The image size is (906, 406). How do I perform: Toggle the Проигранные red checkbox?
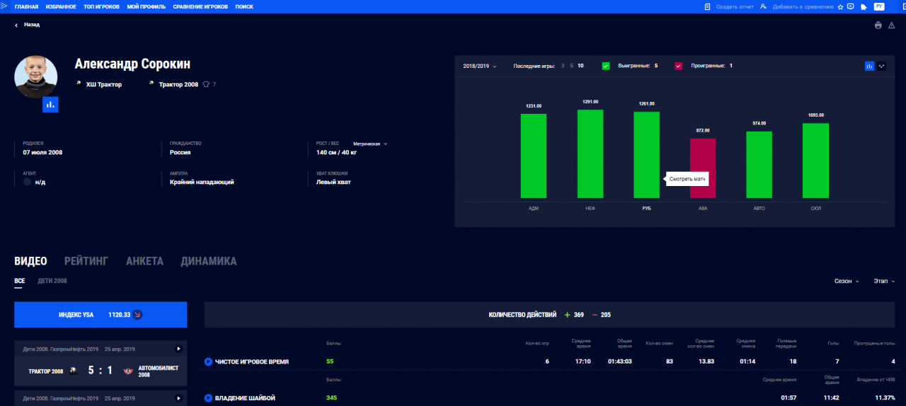click(678, 66)
